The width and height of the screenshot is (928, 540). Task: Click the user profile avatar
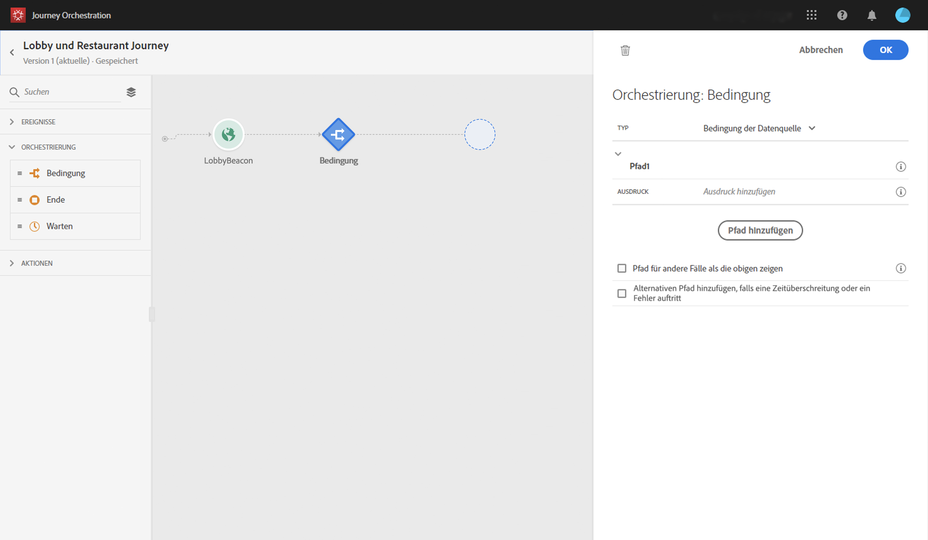(902, 15)
